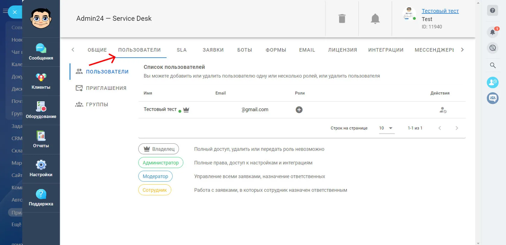Go to next page of user list

click(457, 128)
